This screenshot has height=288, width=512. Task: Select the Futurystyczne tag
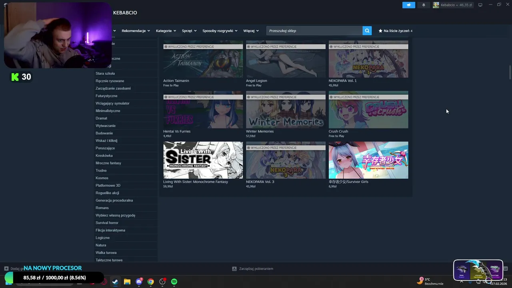click(x=106, y=96)
